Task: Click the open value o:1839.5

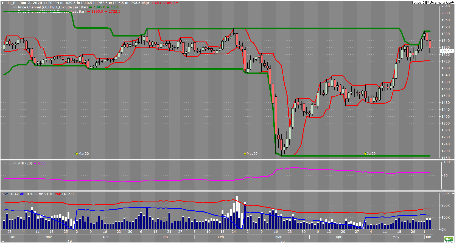Action: click(x=68, y=3)
